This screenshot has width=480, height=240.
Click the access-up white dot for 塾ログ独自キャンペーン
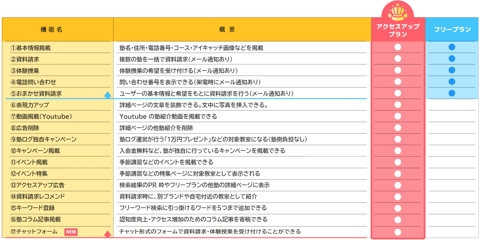[x=398, y=139]
